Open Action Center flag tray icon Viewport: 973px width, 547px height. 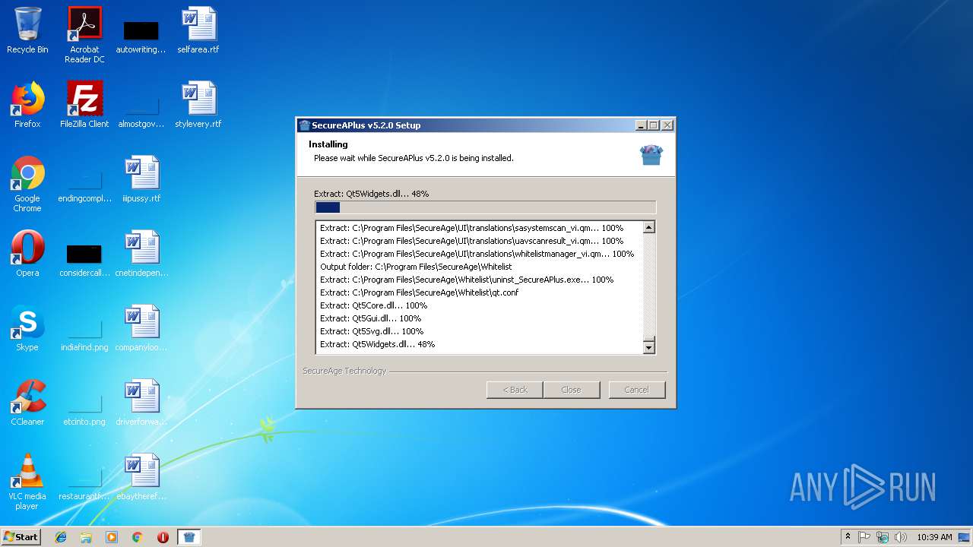864,537
